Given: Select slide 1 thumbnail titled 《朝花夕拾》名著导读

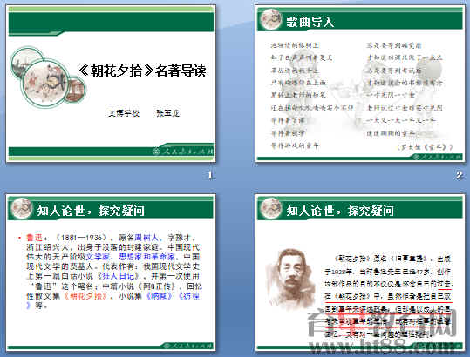Looking at the screenshot, I should point(111,84).
